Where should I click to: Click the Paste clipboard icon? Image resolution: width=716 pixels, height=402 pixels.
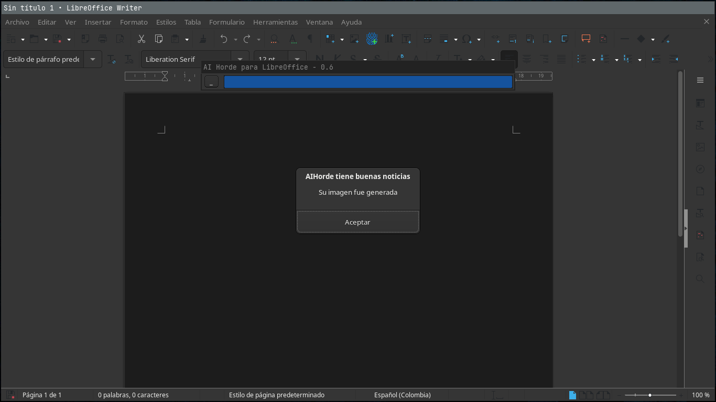(x=176, y=39)
